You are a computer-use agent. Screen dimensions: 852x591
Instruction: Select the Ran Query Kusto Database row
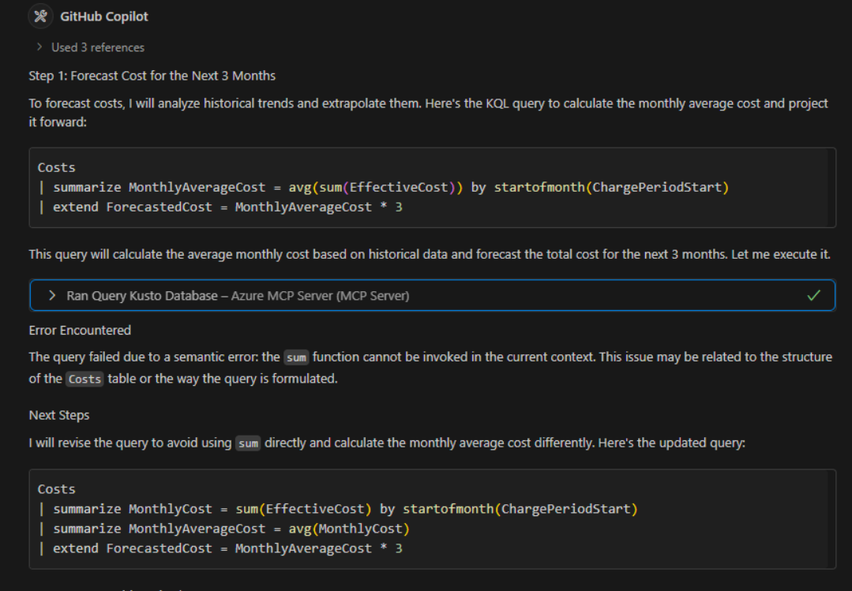click(x=433, y=295)
